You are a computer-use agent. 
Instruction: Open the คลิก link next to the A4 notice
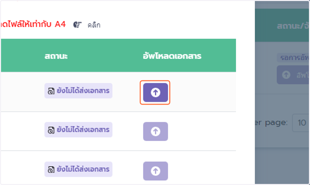click(94, 25)
